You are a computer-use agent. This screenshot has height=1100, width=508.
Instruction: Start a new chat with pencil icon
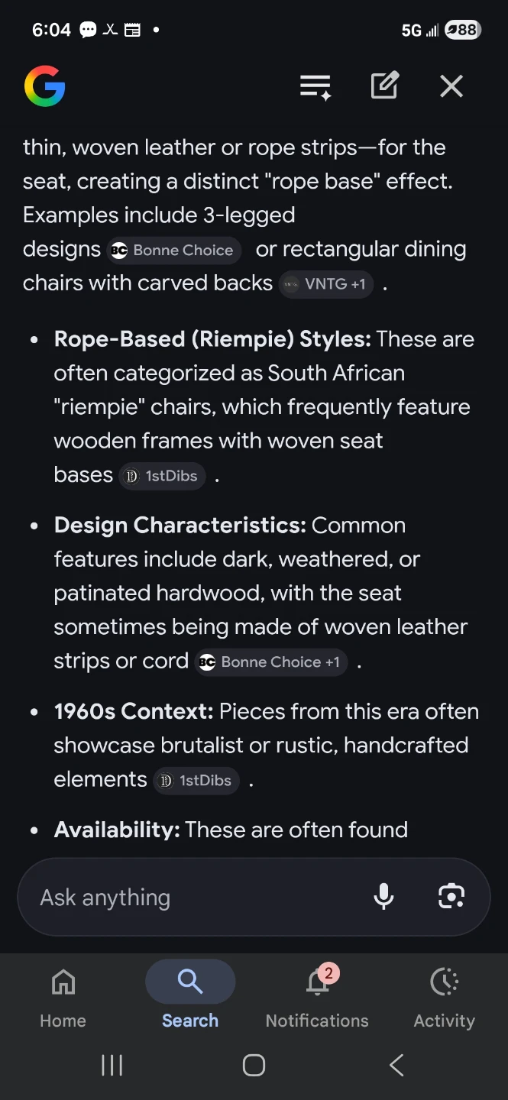(384, 86)
